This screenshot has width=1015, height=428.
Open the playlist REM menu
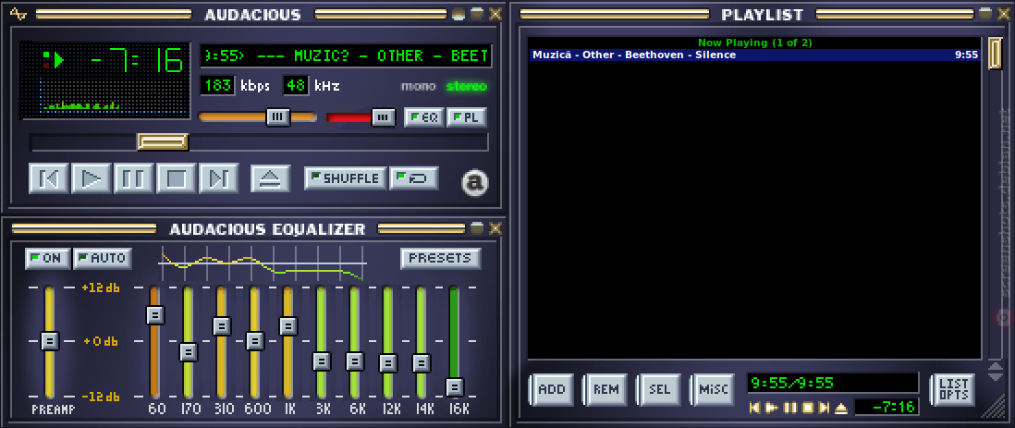[x=605, y=390]
